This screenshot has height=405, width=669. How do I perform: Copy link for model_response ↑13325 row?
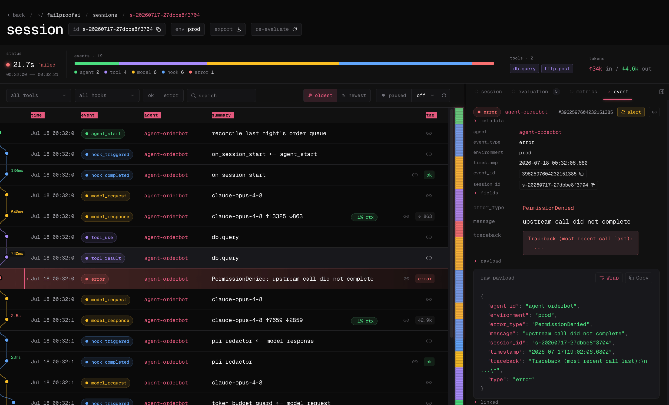coord(406,216)
